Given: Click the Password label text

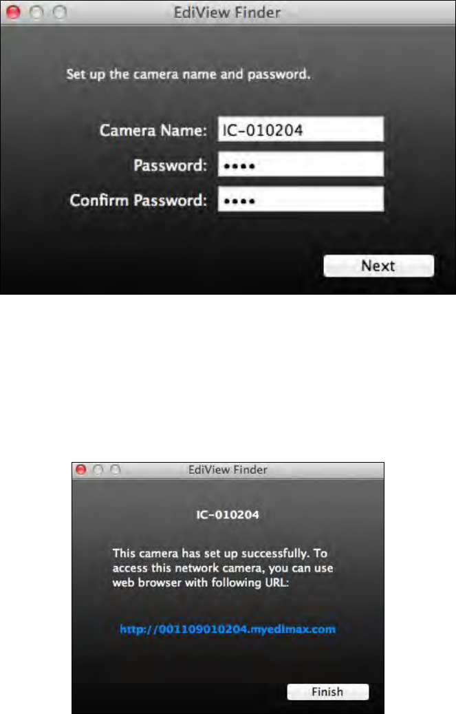Looking at the screenshot, I should point(170,165).
